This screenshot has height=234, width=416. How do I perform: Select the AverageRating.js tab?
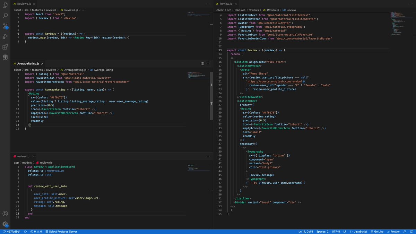tap(28, 64)
